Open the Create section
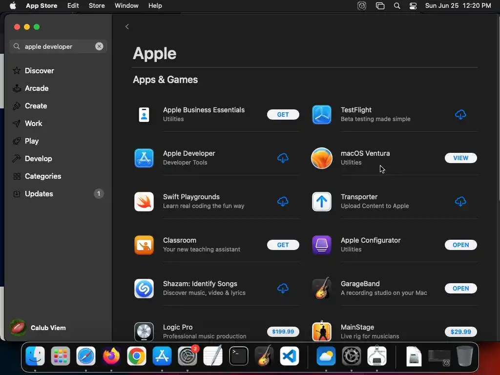Viewport: 500px width, 375px height. pyautogui.click(x=58, y=105)
